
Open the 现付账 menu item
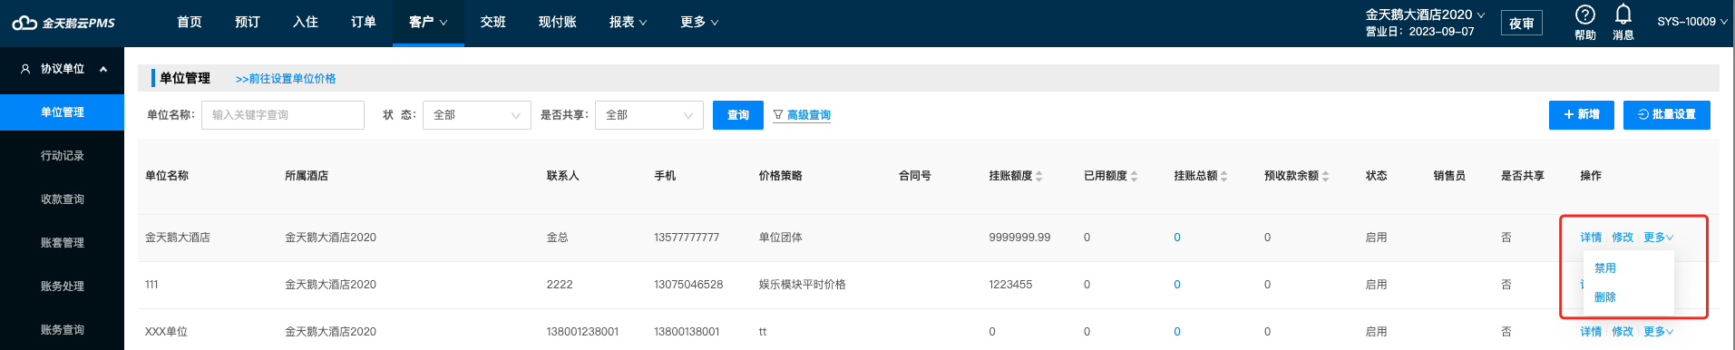[557, 22]
